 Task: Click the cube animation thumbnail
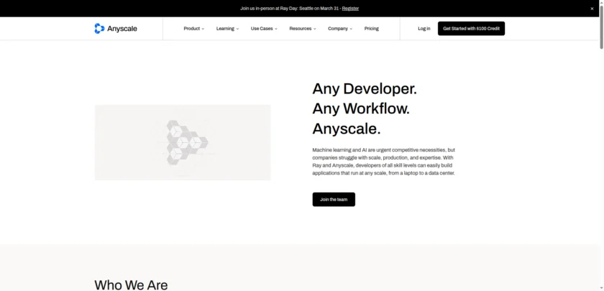pos(183,142)
